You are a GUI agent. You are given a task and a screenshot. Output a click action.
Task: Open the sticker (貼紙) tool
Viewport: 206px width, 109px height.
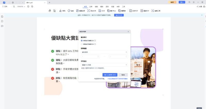[71, 11]
